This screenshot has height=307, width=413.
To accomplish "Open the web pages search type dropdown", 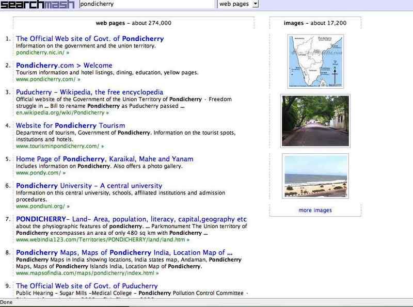I will [238, 4].
